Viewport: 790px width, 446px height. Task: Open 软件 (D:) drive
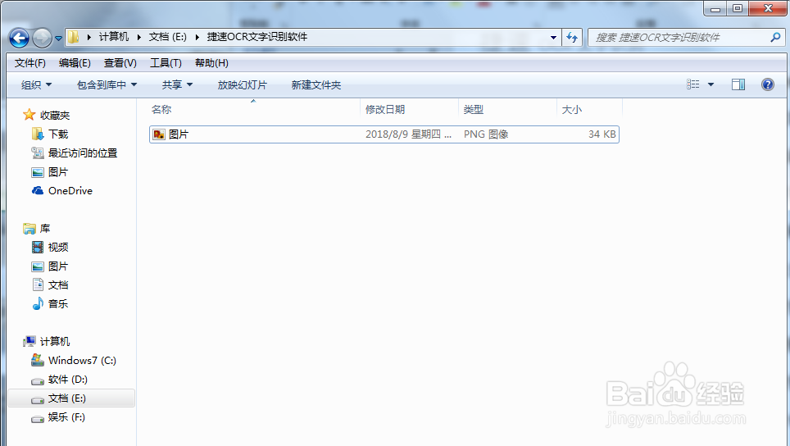coord(68,380)
